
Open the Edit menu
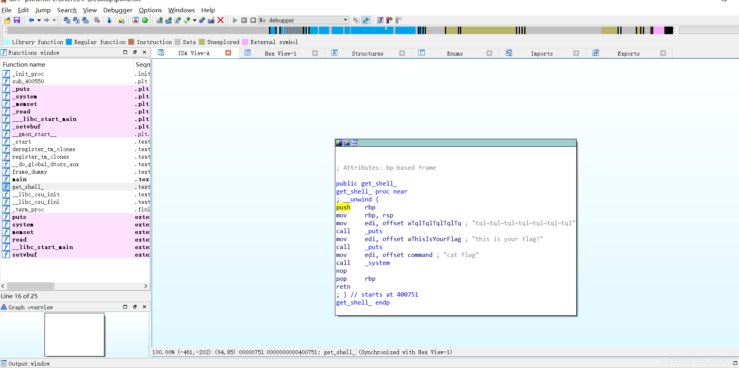23,10
